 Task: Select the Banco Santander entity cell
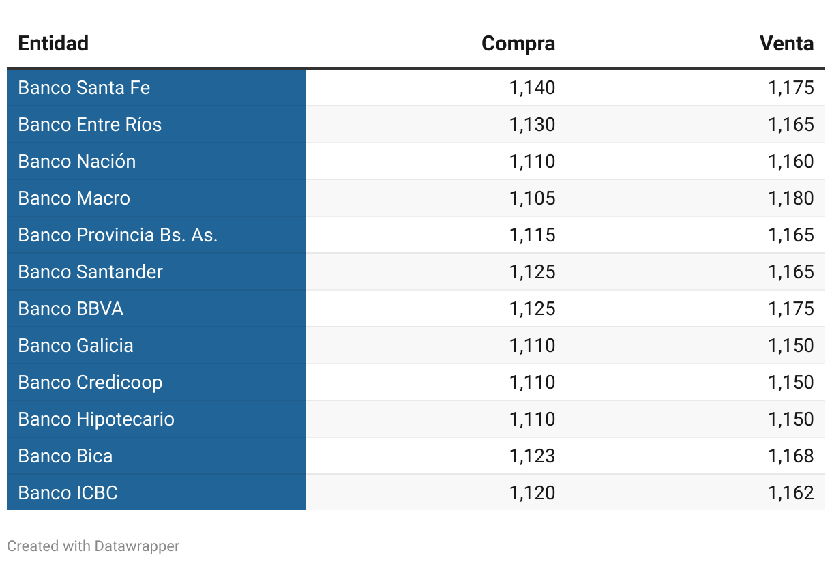tap(91, 272)
